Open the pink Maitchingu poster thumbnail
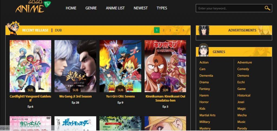The width and height of the screenshot is (277, 131). pyautogui.click(x=30, y=123)
